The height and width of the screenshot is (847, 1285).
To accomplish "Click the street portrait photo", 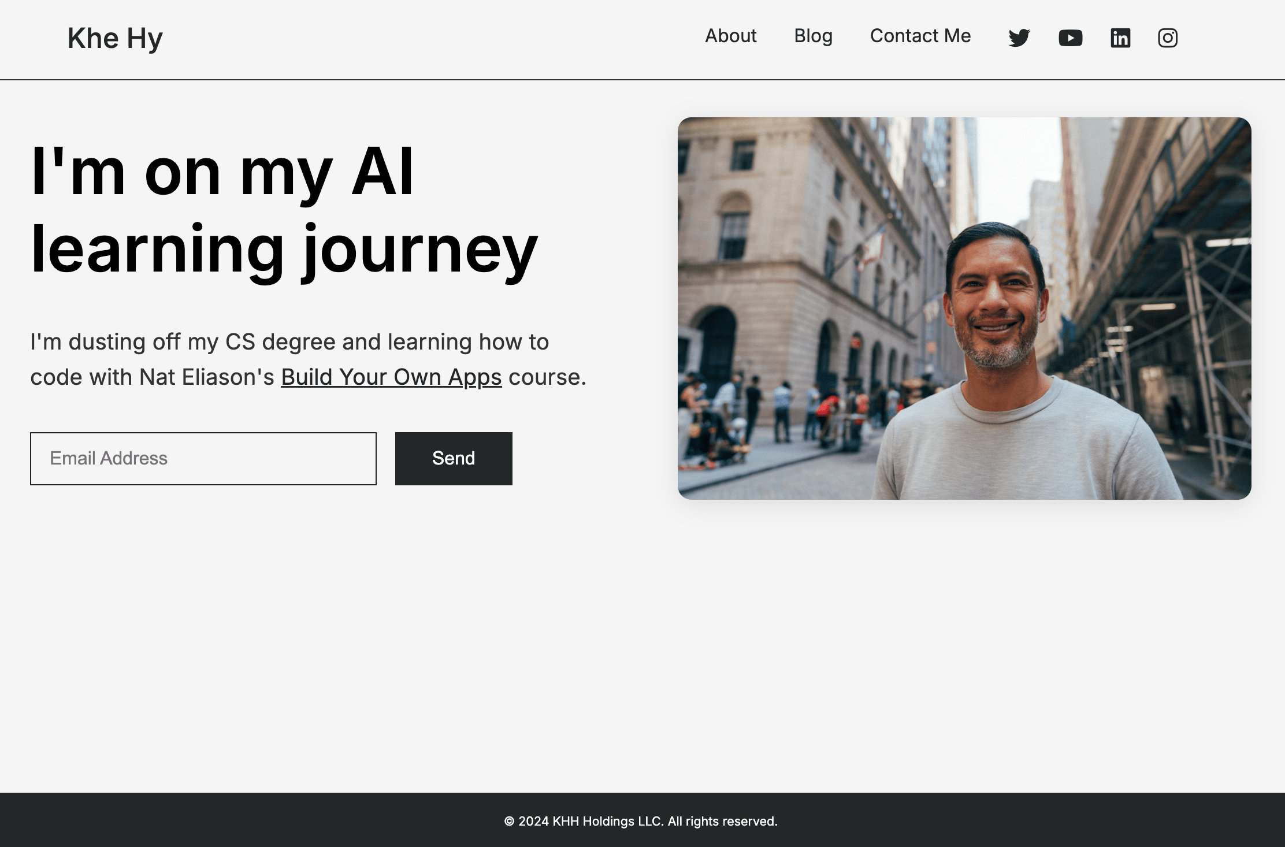I will point(964,309).
